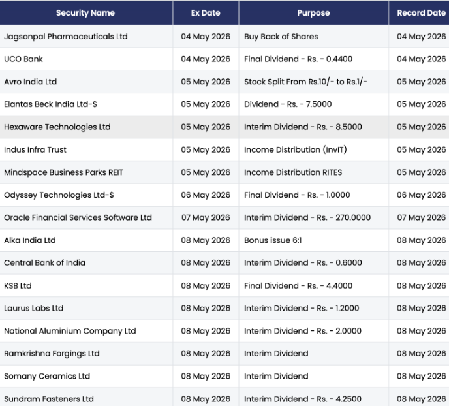Click Income Distribution RITES purpose
The height and width of the screenshot is (406, 449).
click(293, 172)
